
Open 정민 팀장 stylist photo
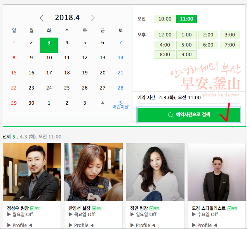[155, 172]
